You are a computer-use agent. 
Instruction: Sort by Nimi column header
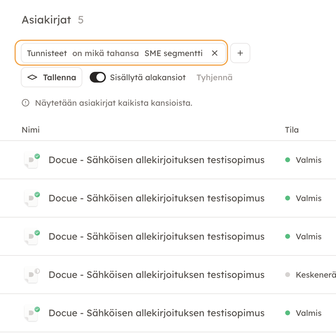point(31,130)
